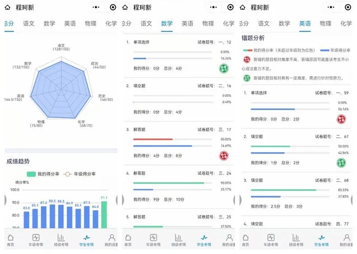Image resolution: width=357 pixels, height=254 pixels.
Task: Select 物理 tab in the middle screen
Action: [x=208, y=24]
